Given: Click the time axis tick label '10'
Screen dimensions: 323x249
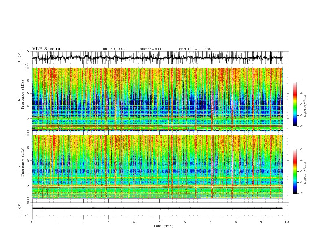Looking at the screenshot, I should pos(287,222).
